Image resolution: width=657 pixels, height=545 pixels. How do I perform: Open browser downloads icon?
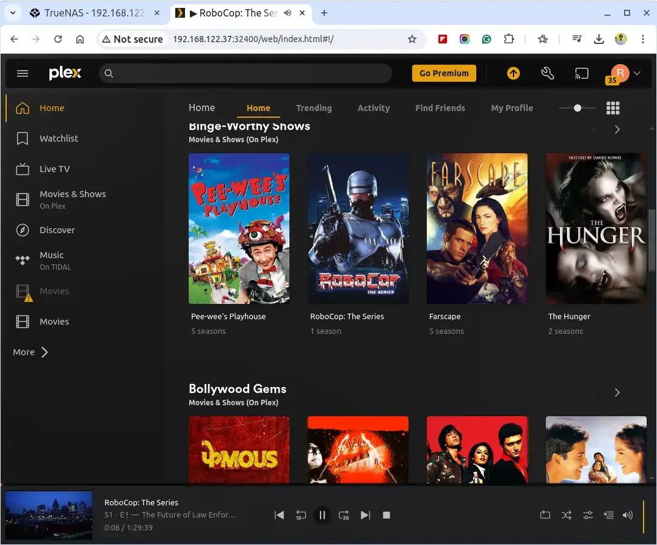599,39
